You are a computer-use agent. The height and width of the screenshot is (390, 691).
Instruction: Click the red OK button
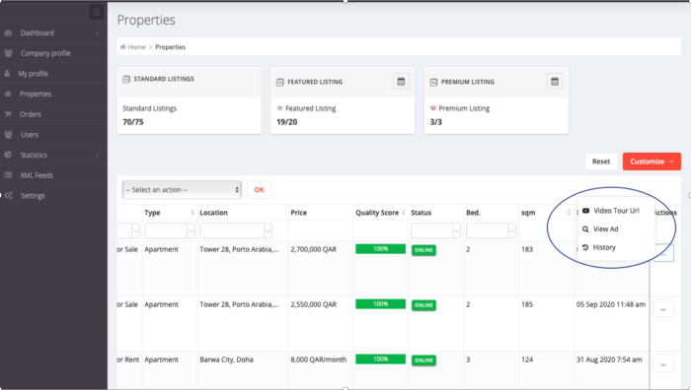(x=259, y=190)
